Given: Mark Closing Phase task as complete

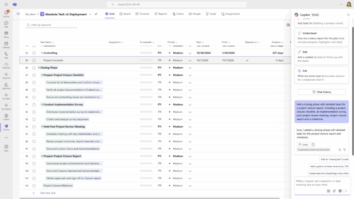Looking at the screenshot, I should click(34, 68).
